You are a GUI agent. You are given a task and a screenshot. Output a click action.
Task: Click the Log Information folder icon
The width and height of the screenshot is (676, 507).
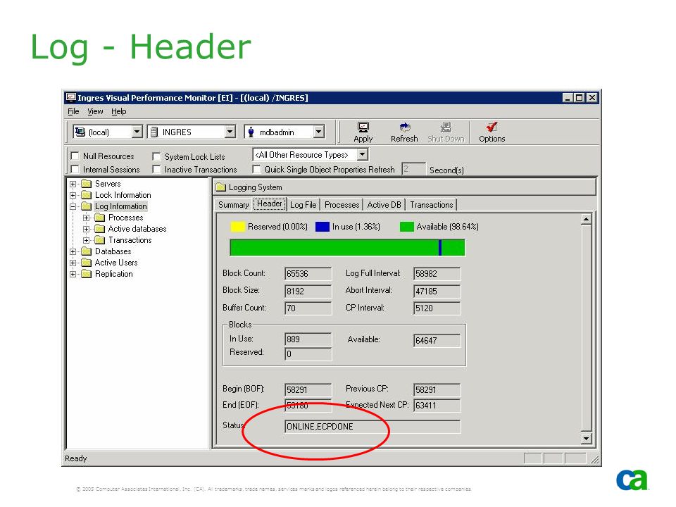coord(86,206)
